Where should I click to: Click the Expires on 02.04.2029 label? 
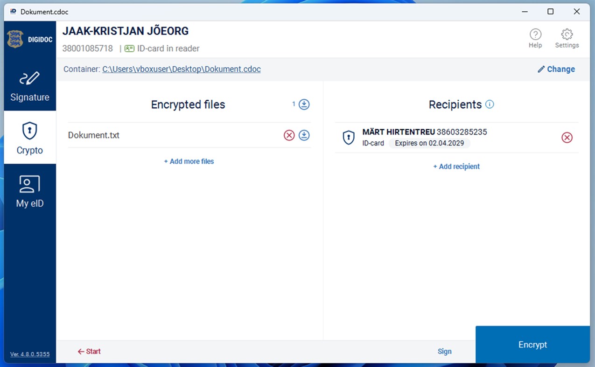pyautogui.click(x=429, y=143)
